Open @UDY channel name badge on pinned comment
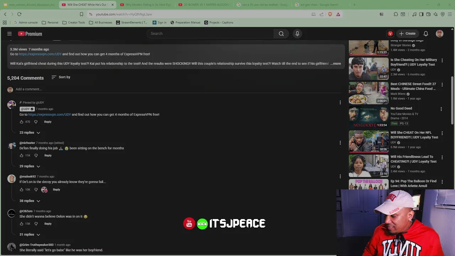The width and height of the screenshot is (455, 256). [27, 109]
